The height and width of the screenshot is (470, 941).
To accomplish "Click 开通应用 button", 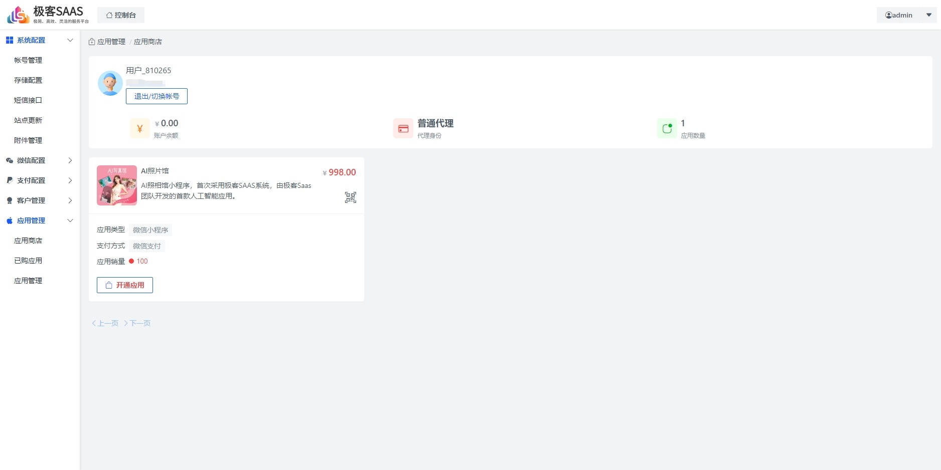I will click(x=125, y=285).
